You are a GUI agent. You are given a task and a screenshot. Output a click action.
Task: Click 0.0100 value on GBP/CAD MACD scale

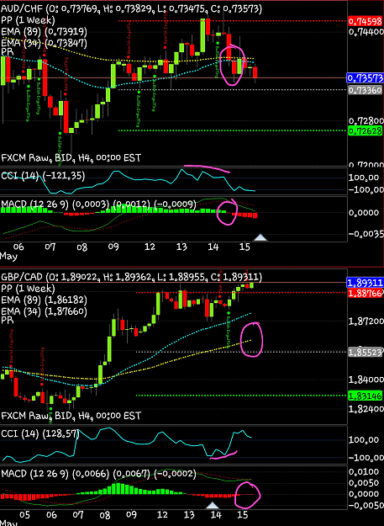point(366,472)
